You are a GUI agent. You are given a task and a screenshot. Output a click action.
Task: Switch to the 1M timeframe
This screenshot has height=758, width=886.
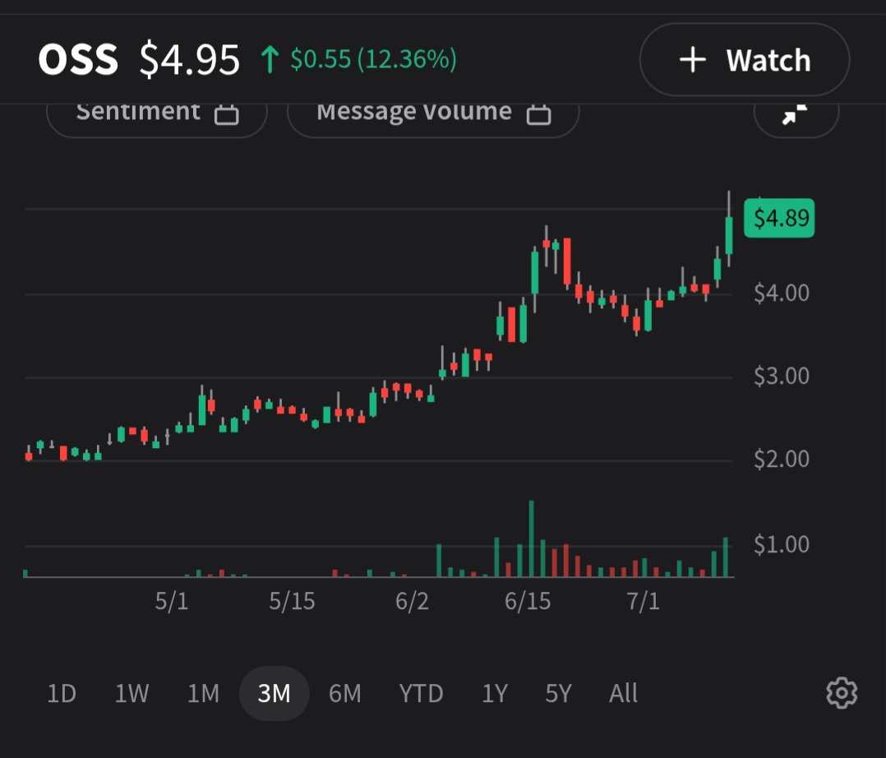[x=203, y=693]
